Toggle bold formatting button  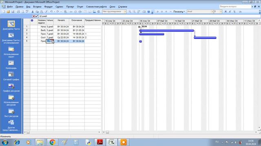point(226,12)
